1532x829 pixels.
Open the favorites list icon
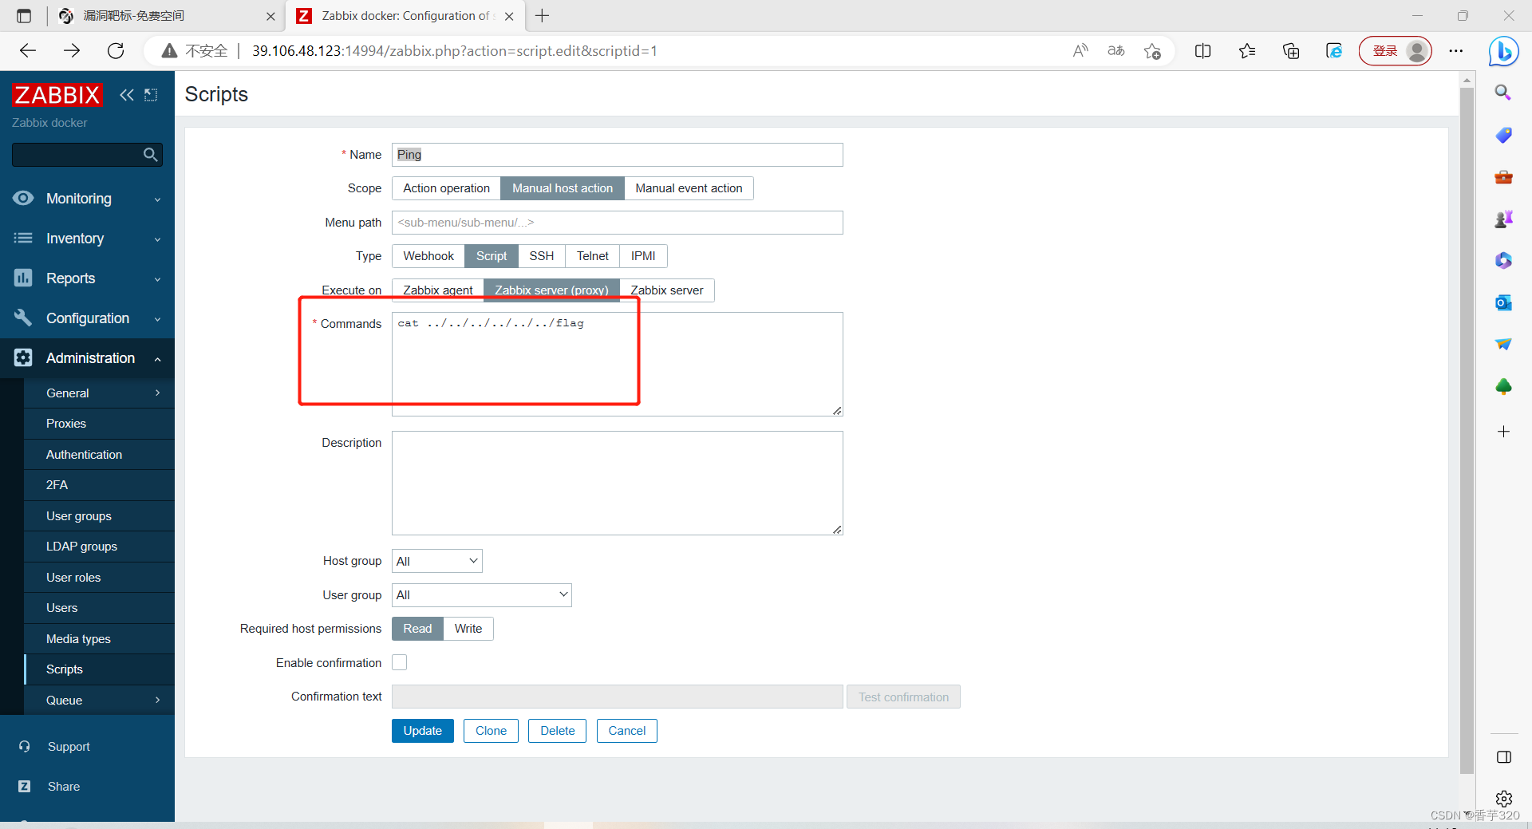[1247, 51]
